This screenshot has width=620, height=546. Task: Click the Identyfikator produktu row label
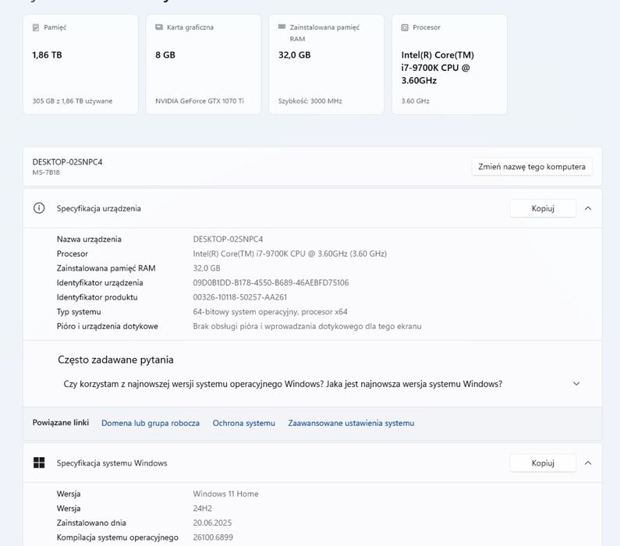click(x=97, y=297)
